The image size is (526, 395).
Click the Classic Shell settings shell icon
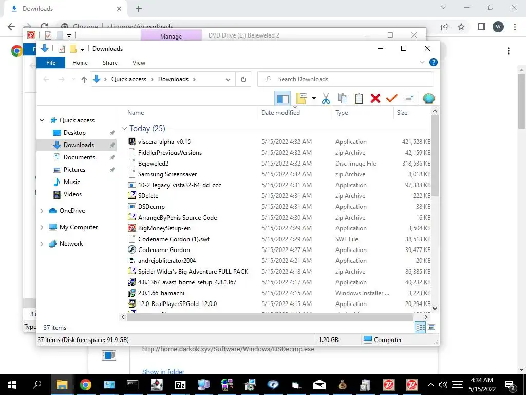click(x=429, y=98)
